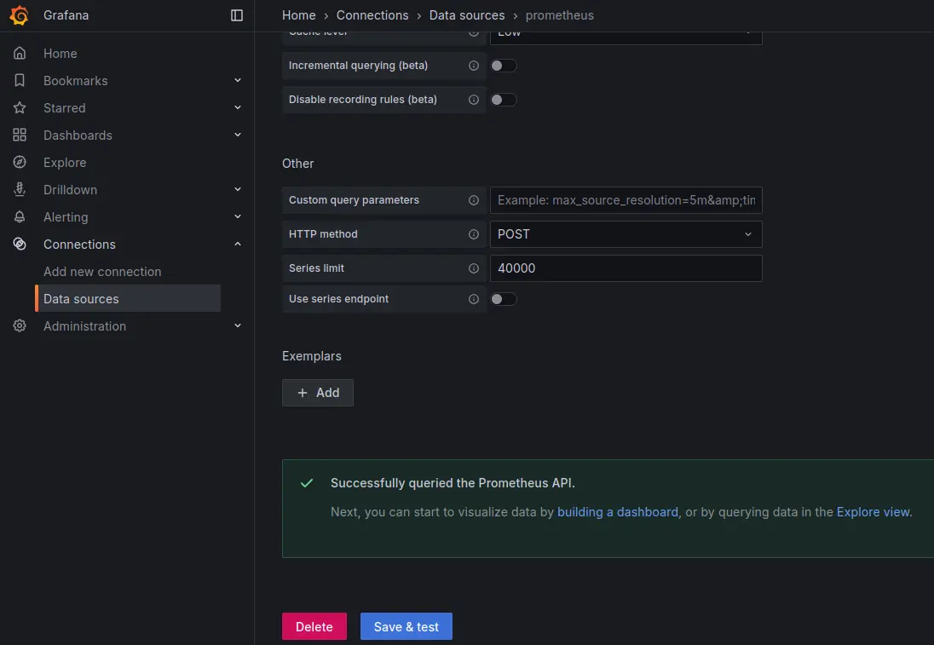Open the building a dashboard link

coord(618,512)
